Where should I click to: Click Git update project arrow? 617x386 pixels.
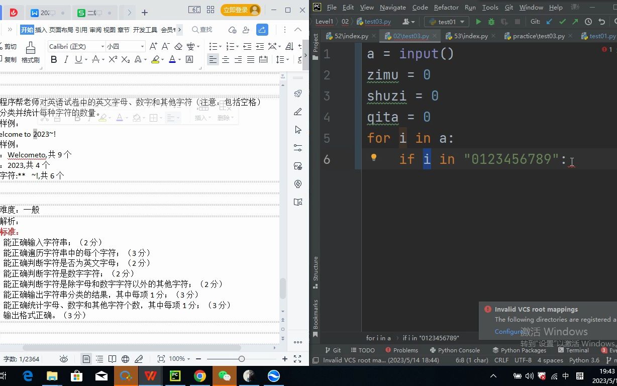(x=549, y=22)
